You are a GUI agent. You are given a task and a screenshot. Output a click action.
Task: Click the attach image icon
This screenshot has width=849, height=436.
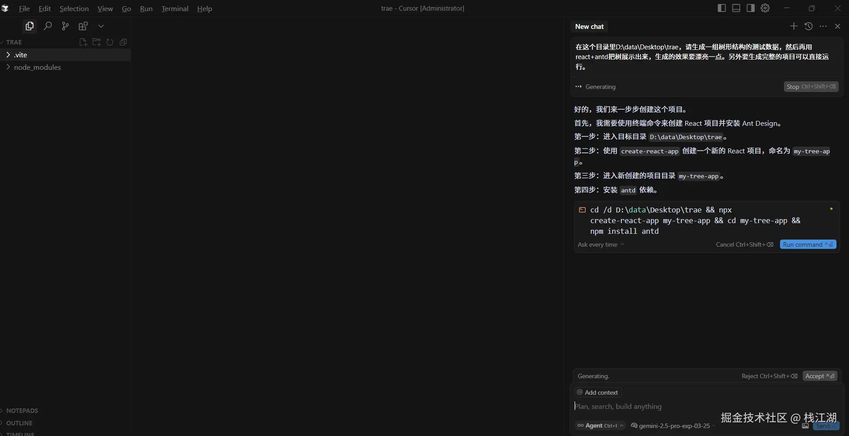(805, 426)
